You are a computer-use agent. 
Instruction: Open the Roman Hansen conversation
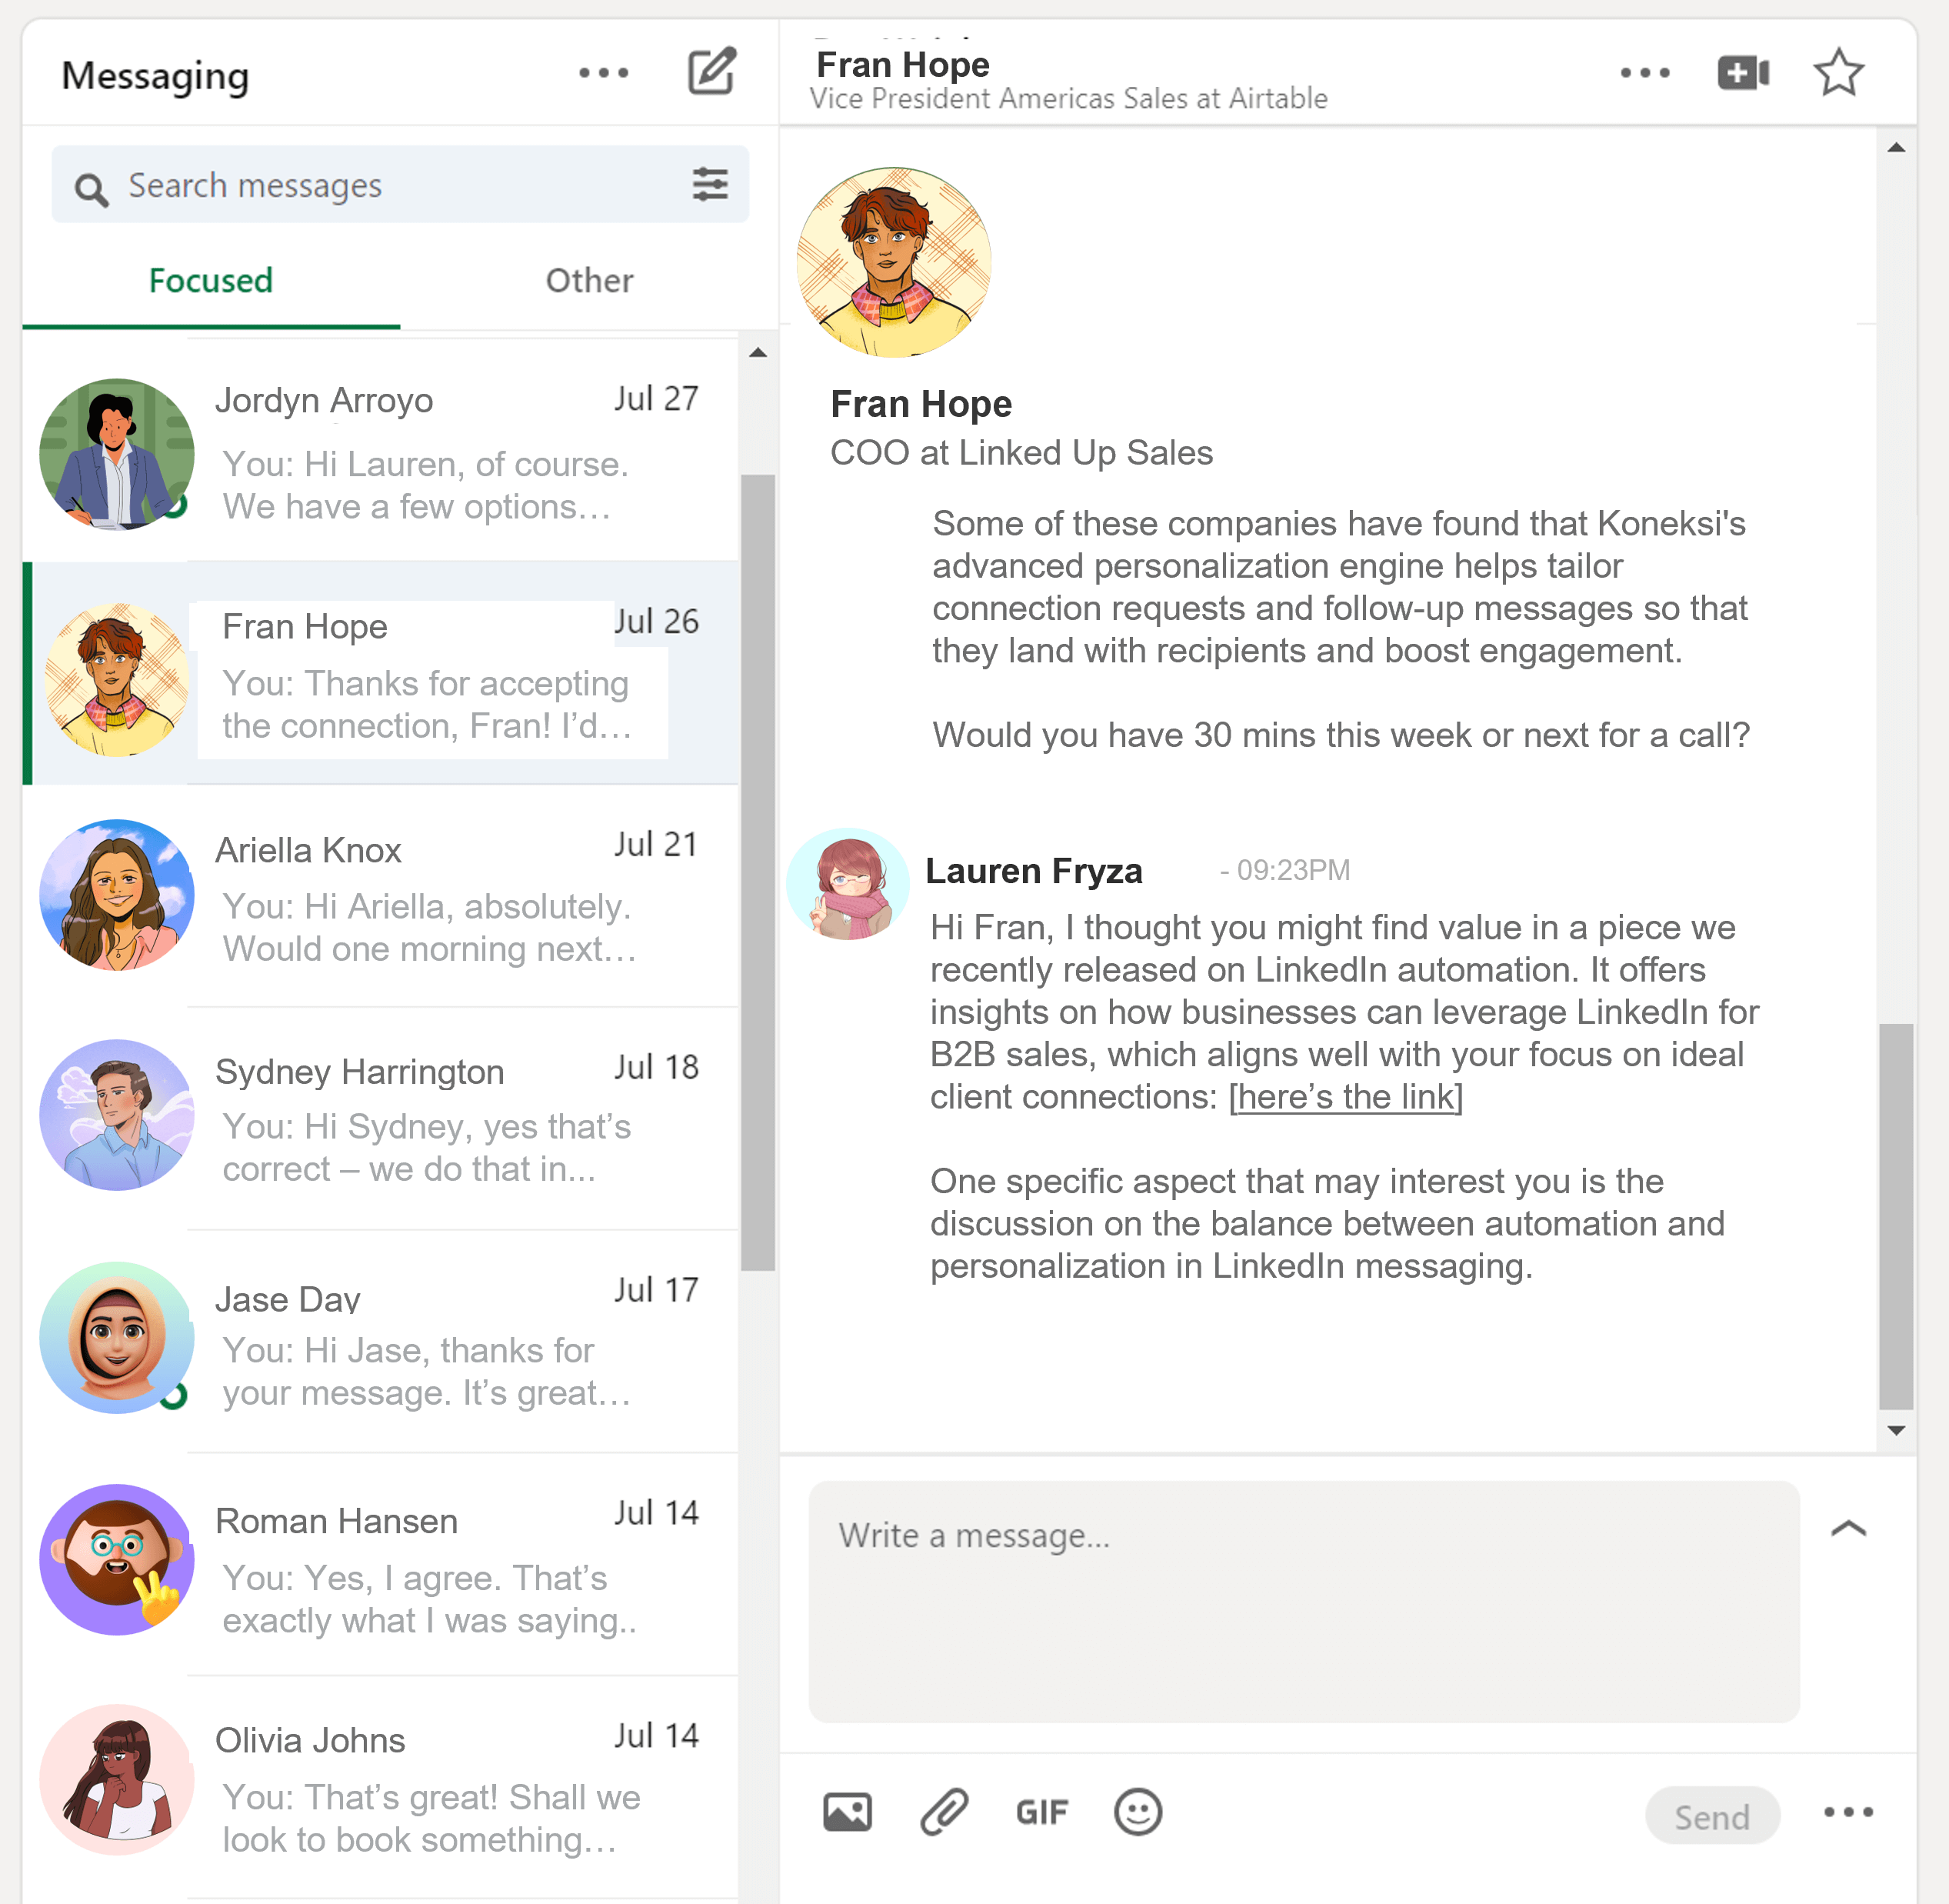coord(380,1565)
